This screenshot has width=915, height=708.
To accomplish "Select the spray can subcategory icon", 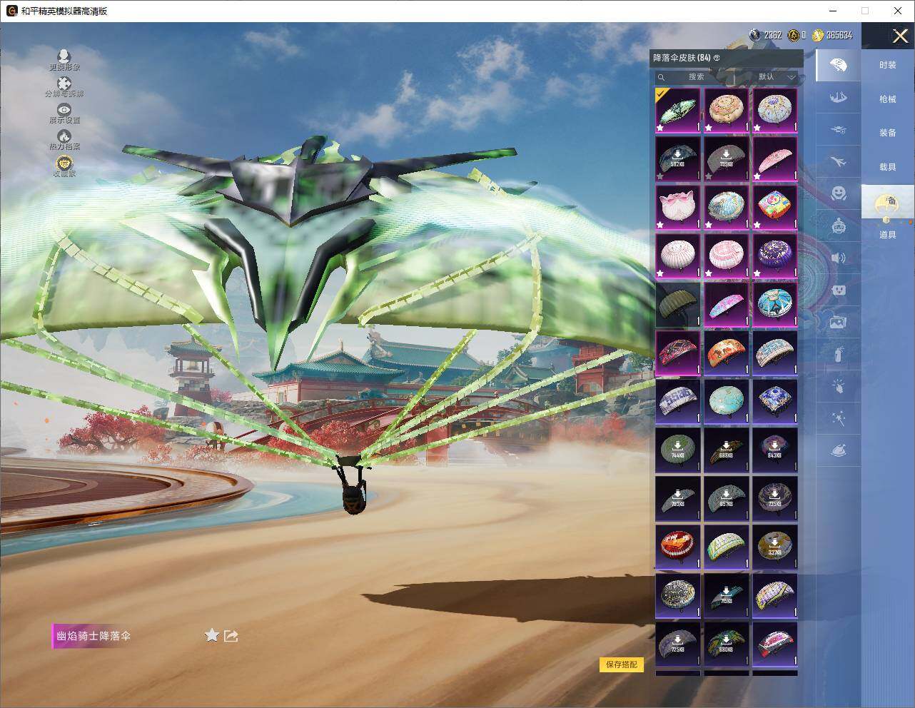I will (x=839, y=354).
